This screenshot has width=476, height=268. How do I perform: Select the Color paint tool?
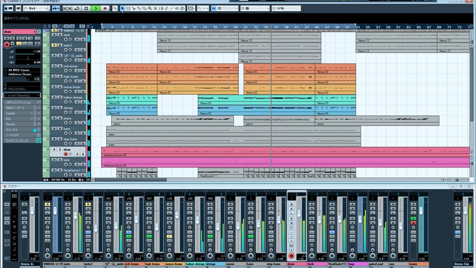pos(183,8)
